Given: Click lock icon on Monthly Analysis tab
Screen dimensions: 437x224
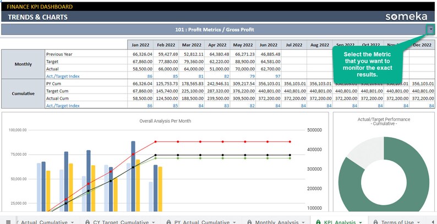Looking at the screenshot, I should (249, 222).
